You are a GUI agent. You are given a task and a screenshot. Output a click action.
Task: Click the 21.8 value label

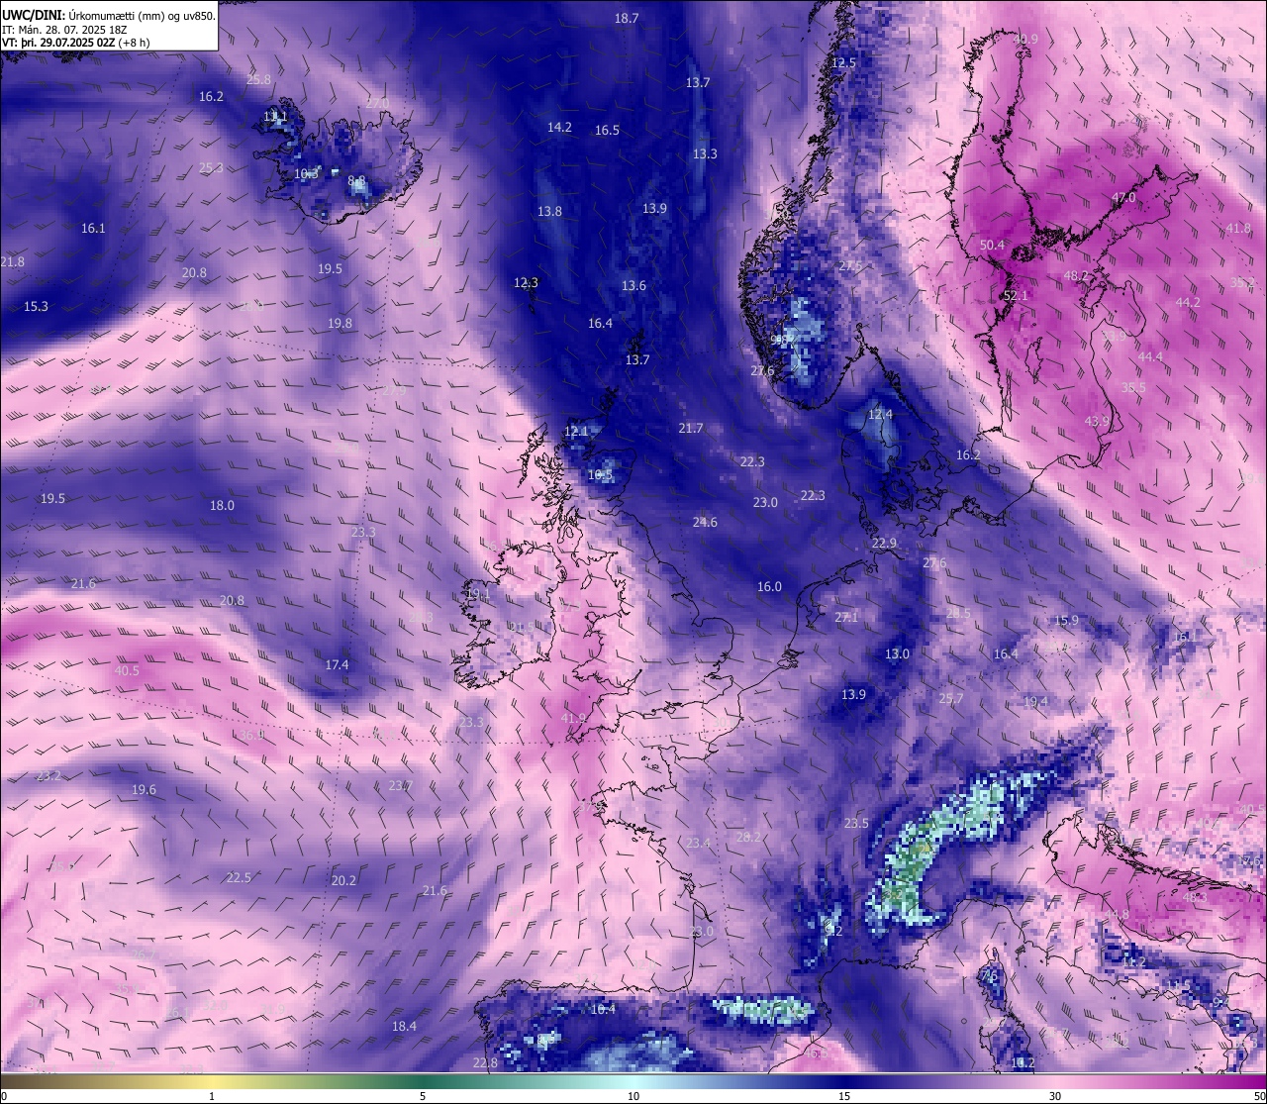(12, 261)
